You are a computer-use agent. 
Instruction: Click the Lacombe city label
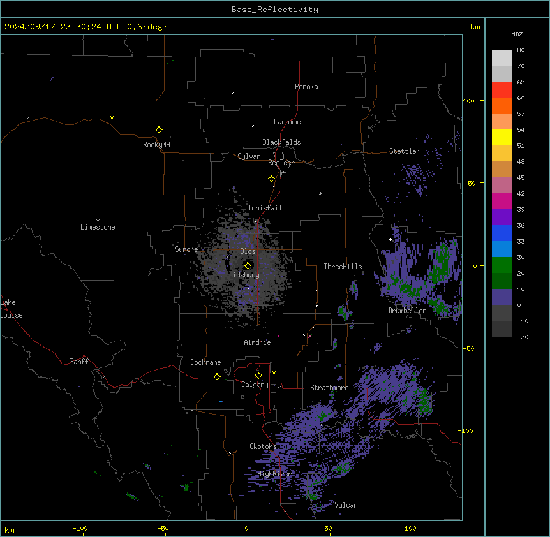pyautogui.click(x=287, y=122)
